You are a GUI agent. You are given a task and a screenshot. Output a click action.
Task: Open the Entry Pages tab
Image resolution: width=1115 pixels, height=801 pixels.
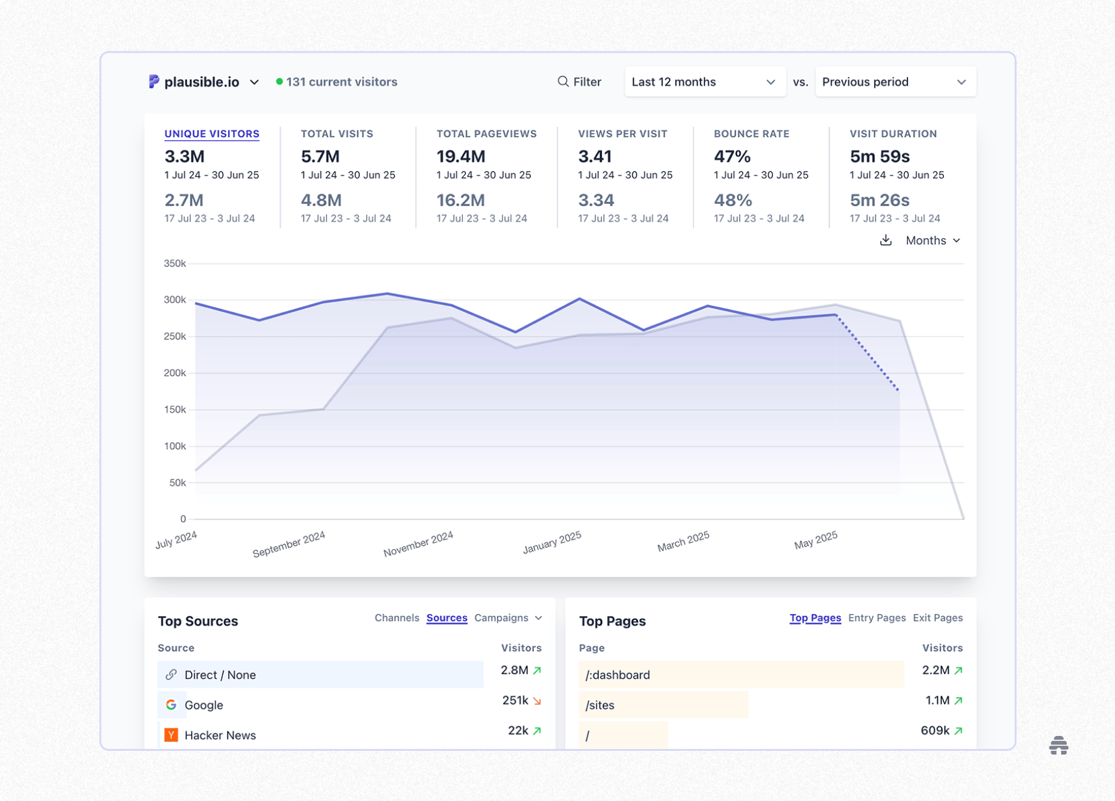coord(876,618)
